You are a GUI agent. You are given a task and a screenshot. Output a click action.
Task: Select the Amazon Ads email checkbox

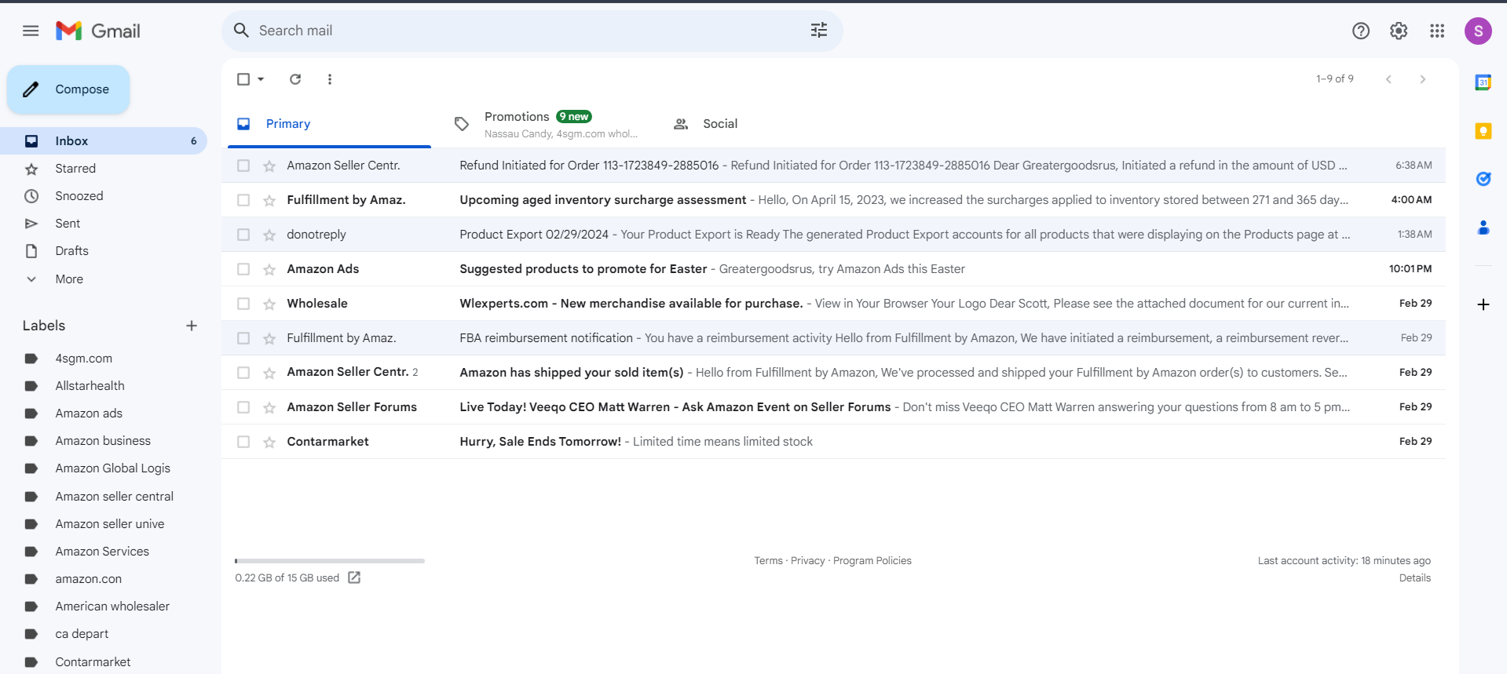[243, 269]
